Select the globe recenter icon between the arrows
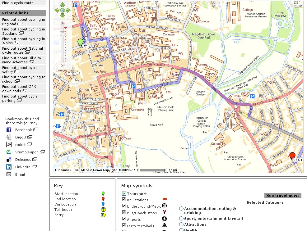Image resolution: width=307 pixels, height=231 pixels. point(63,10)
